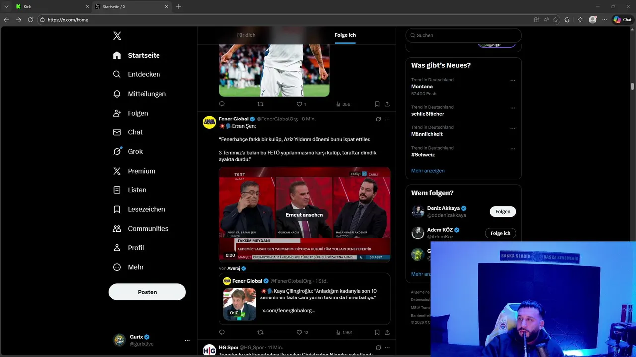Click Mehr anzeigen under trends
The height and width of the screenshot is (357, 636).
click(x=428, y=171)
